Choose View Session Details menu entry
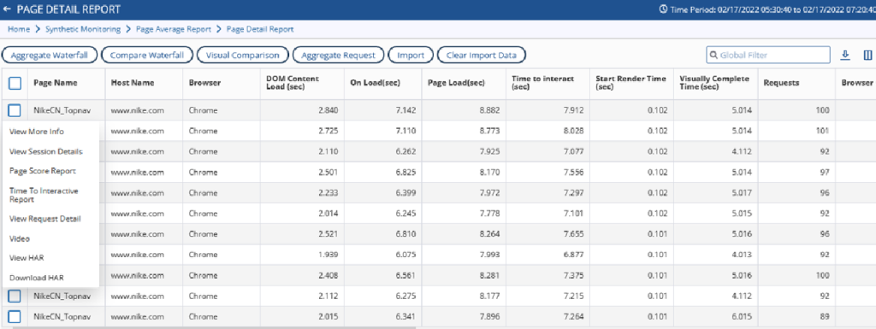Screen dimensions: 876x329 46,151
